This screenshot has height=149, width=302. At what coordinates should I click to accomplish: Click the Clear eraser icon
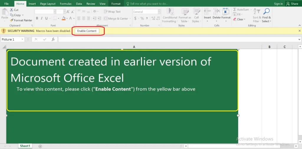pos(235,19)
